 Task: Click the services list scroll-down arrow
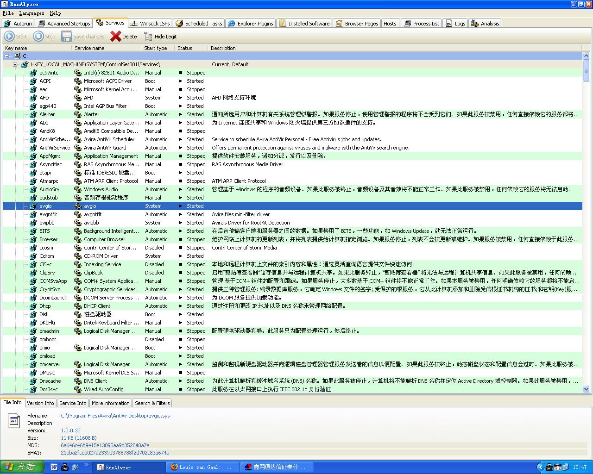click(x=586, y=389)
